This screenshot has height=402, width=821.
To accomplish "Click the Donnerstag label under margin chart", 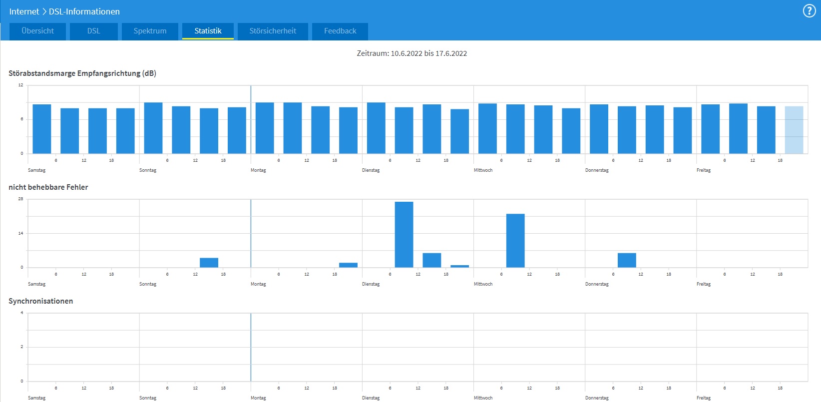I will coord(597,170).
